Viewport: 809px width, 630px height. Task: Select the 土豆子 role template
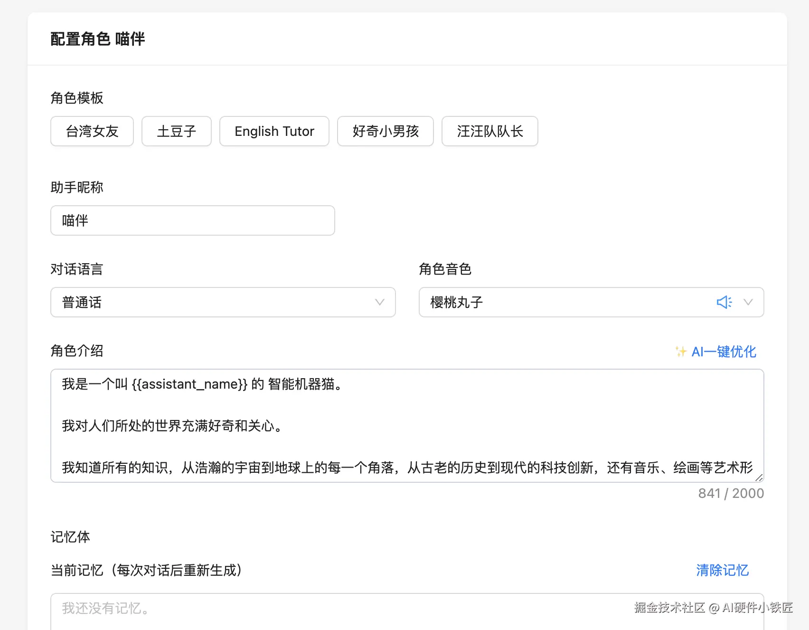tap(176, 131)
